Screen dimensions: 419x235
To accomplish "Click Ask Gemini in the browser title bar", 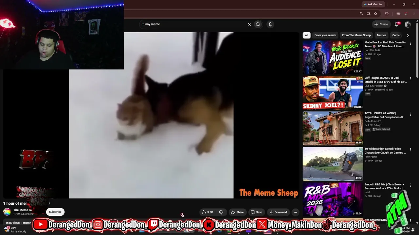I will tap(373, 4).
